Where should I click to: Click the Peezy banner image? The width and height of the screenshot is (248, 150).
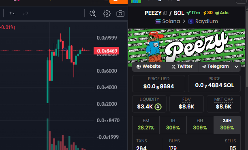click(187, 46)
